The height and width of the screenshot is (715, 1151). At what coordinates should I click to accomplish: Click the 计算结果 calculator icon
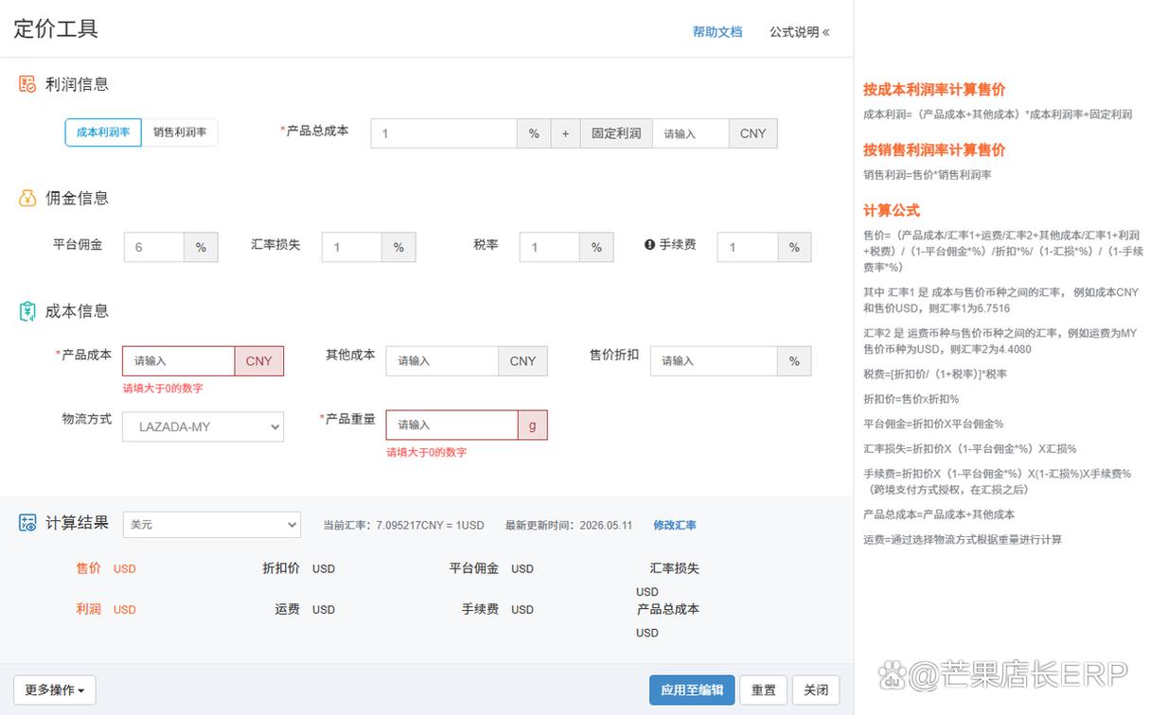27,523
